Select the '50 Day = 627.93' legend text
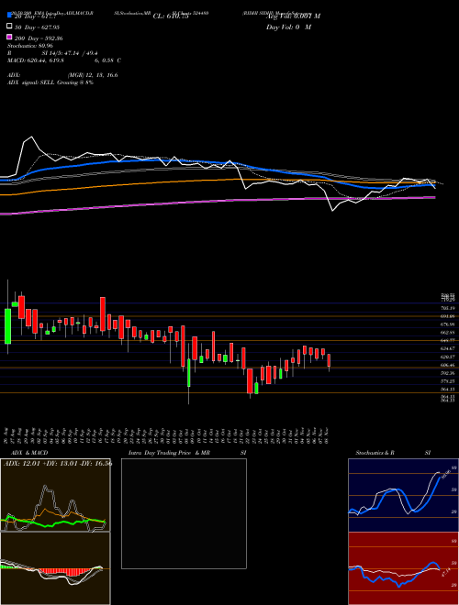This screenshot has width=459, height=605. (37, 27)
